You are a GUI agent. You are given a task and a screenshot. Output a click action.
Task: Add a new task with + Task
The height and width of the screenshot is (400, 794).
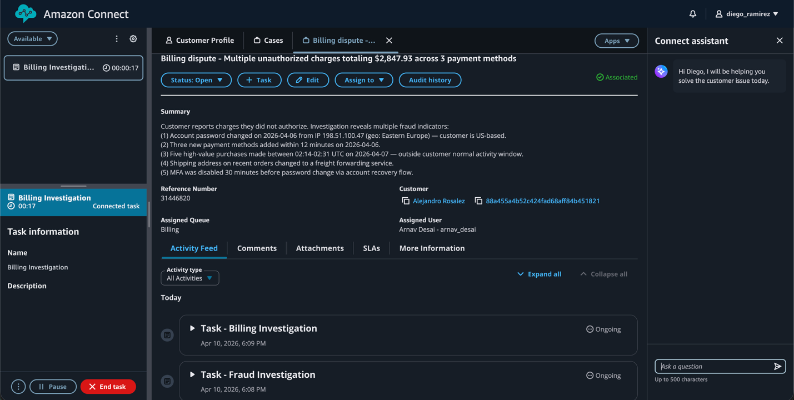259,80
